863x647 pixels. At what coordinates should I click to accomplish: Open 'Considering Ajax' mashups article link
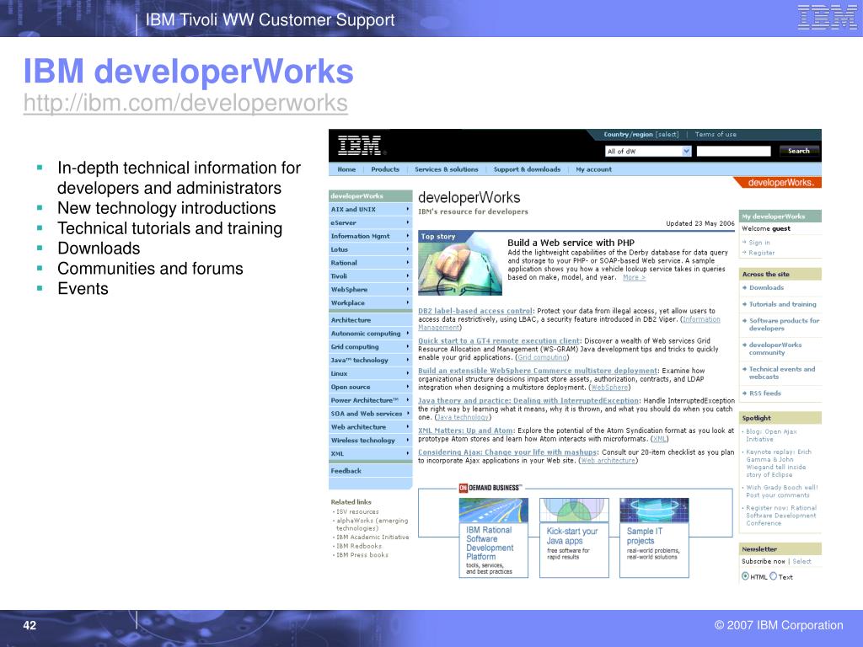point(507,452)
